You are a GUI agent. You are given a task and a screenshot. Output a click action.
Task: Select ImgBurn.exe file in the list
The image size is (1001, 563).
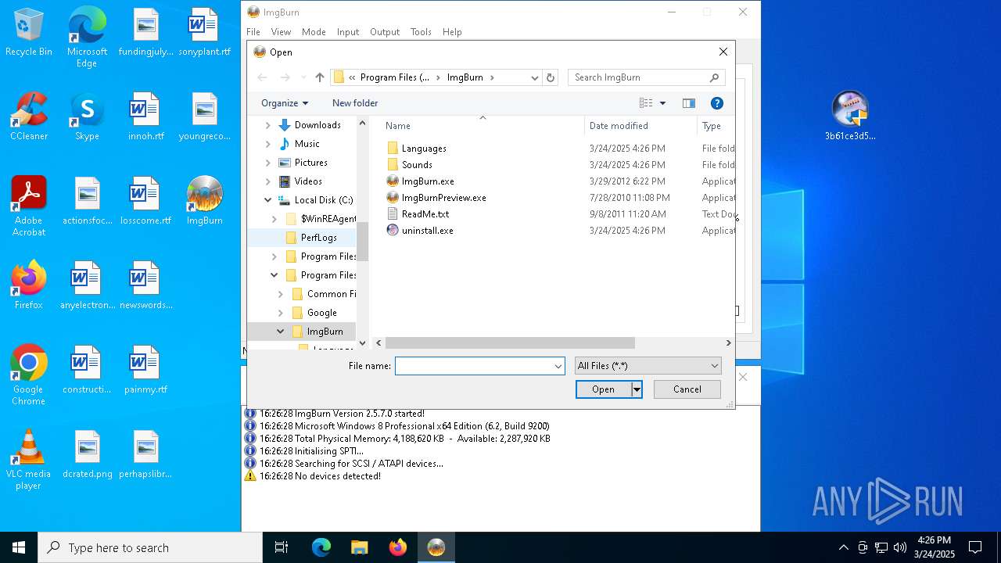pyautogui.click(x=427, y=181)
